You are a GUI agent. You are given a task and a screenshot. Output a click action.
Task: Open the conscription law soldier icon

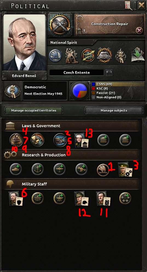pyautogui.click(x=16, y=140)
